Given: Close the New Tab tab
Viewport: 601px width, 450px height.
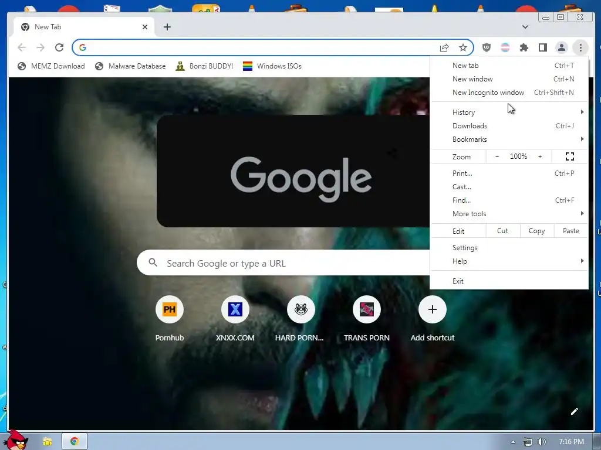Looking at the screenshot, I should tap(145, 27).
